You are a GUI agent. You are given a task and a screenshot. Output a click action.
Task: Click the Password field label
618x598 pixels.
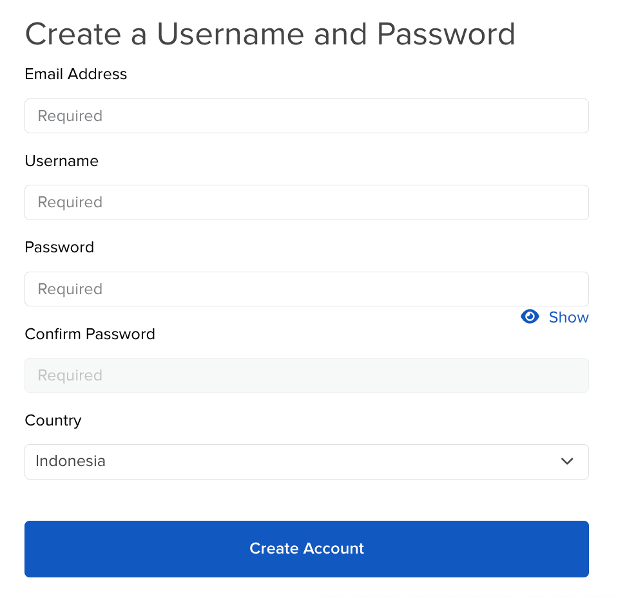click(59, 247)
